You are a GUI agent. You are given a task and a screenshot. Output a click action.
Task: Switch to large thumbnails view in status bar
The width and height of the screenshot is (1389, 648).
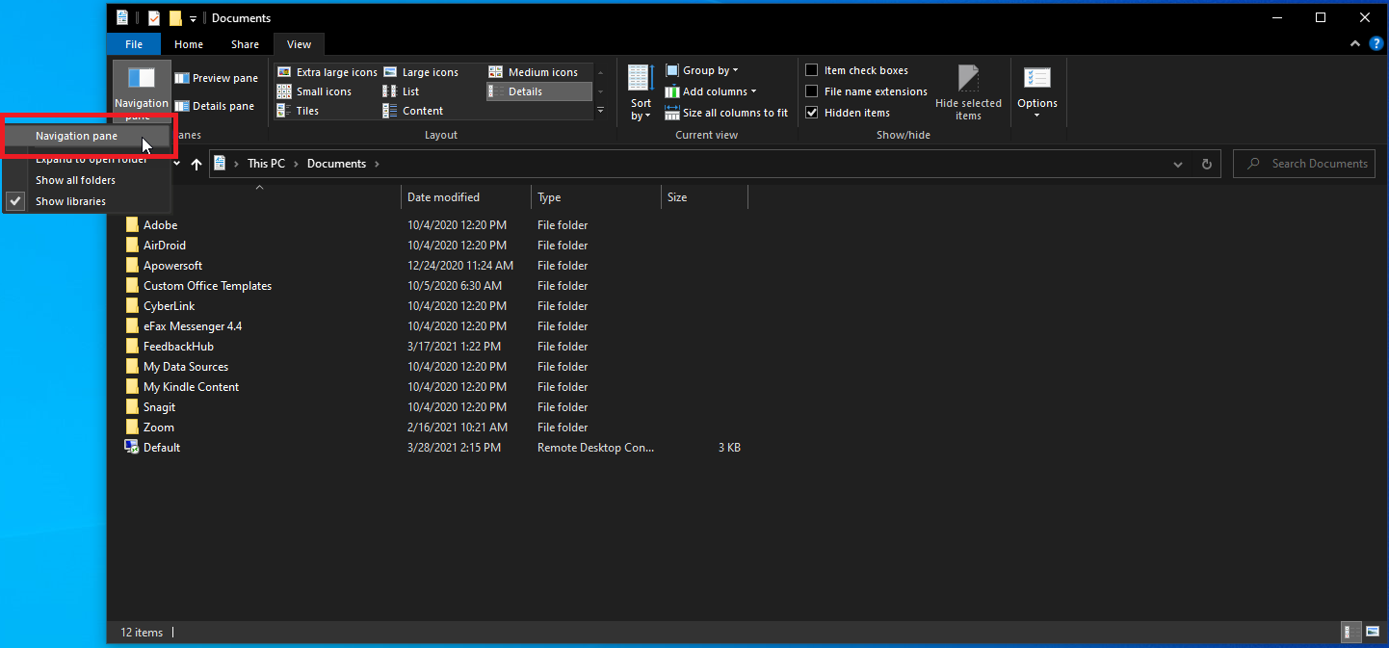tap(1372, 632)
